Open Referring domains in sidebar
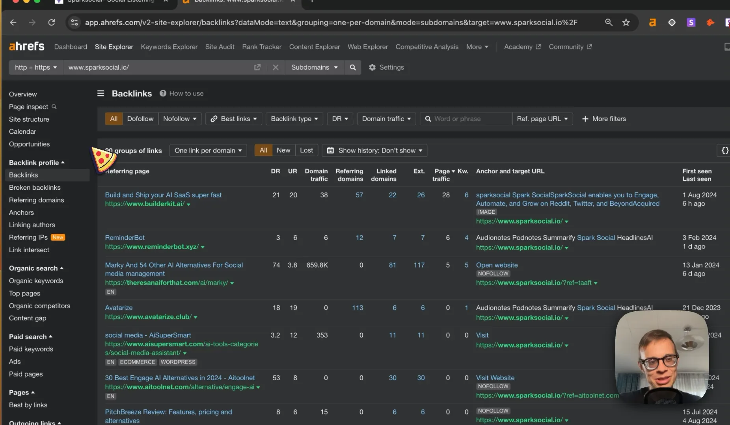730x425 pixels. tap(36, 200)
